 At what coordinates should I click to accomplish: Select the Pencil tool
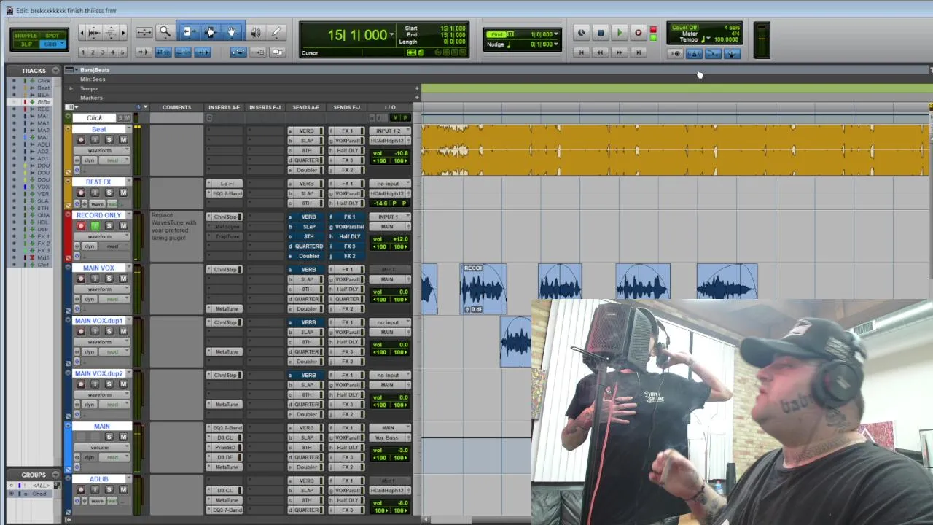pyautogui.click(x=276, y=32)
